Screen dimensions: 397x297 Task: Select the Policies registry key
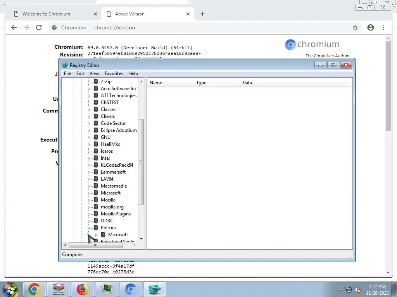[x=109, y=227]
